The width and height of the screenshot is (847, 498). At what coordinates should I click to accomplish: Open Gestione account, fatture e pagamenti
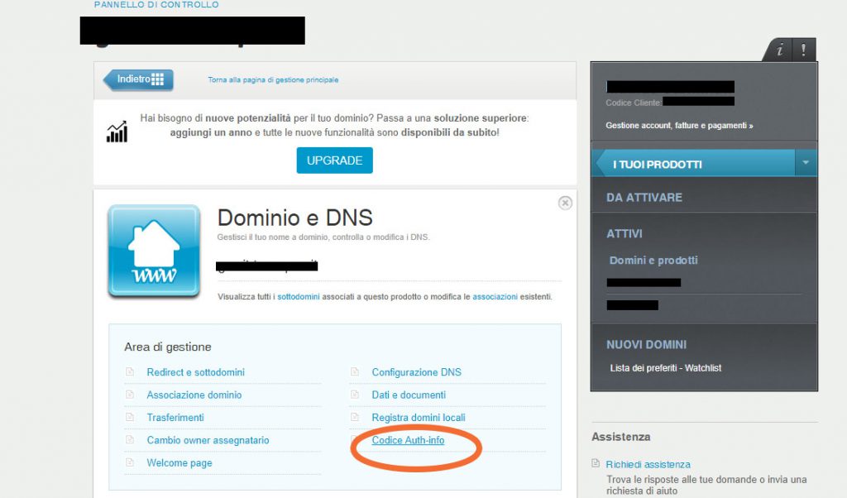[x=679, y=125]
